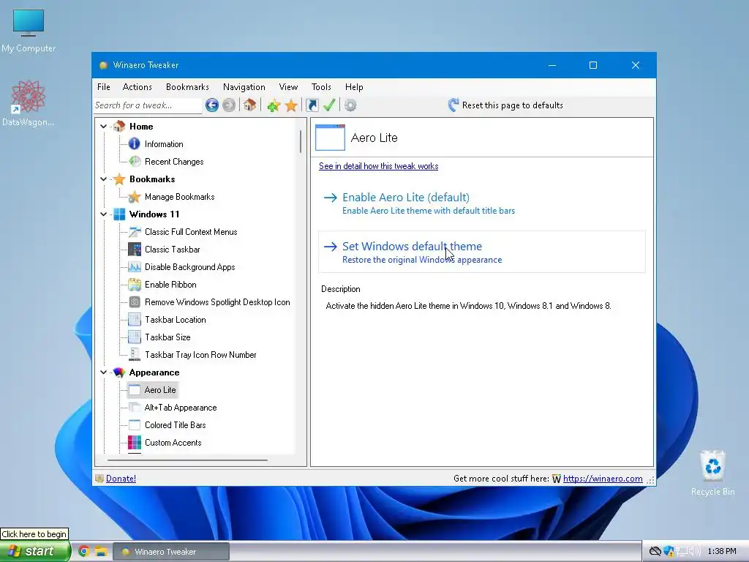Click Taskbar Tray Icon Row Number icon
Viewport: 749px width, 562px height.
[x=135, y=355]
